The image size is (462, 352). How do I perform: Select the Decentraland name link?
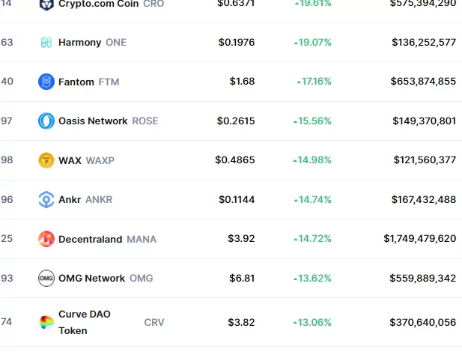pos(90,239)
